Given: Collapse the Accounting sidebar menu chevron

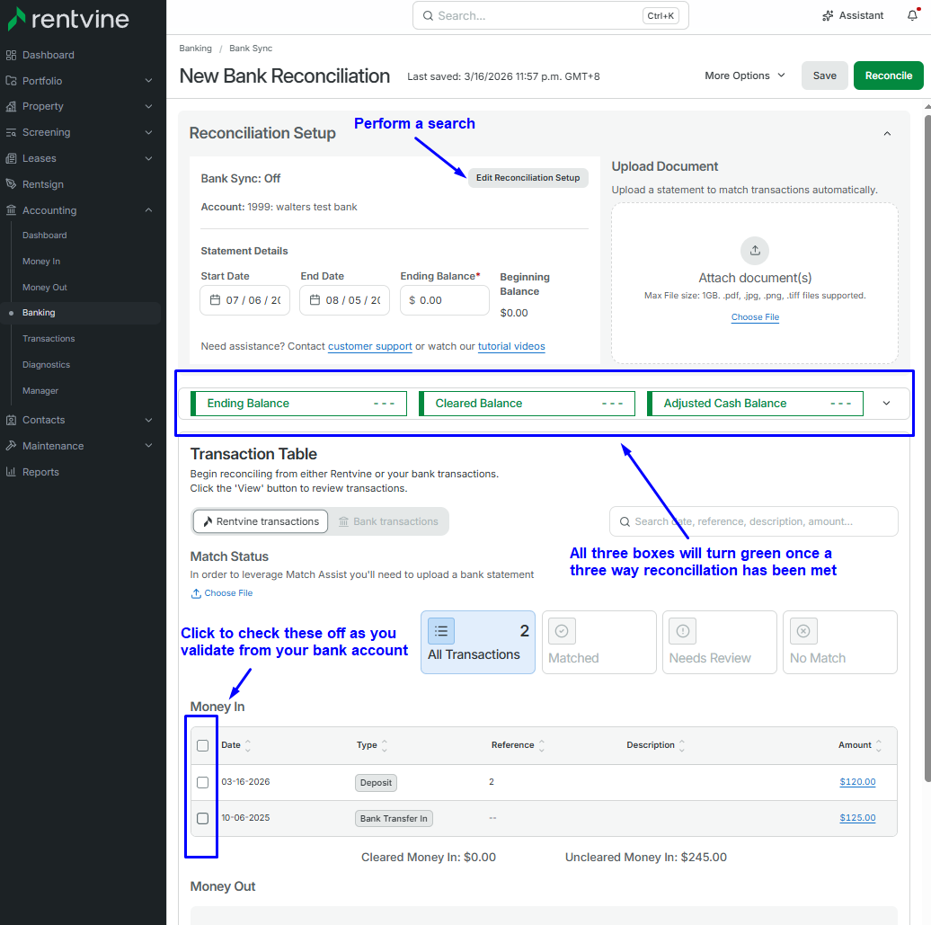Looking at the screenshot, I should (148, 210).
